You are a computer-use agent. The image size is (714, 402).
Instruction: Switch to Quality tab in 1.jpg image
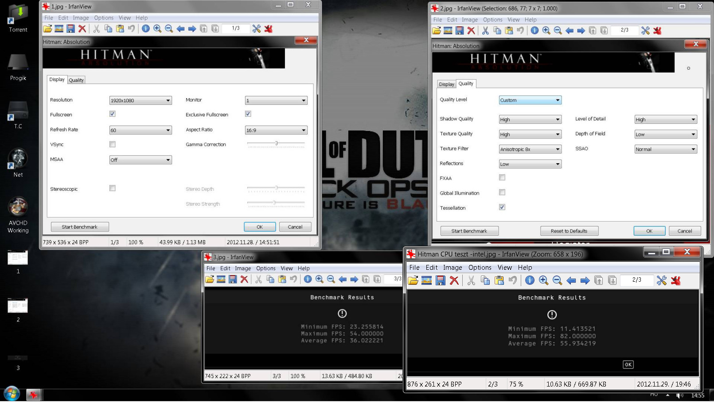tap(76, 80)
